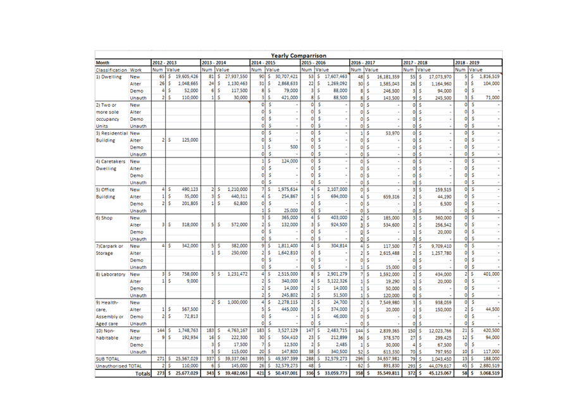587x415 pixels.
Task: Click the 16,181,359 value cell
Action: pyautogui.click(x=388, y=77)
